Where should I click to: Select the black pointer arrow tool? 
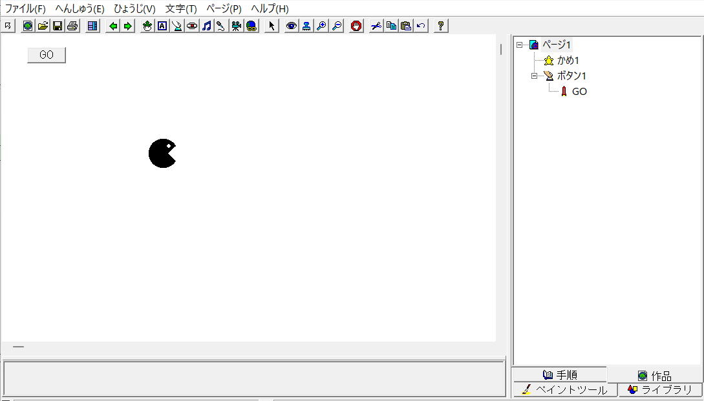click(272, 26)
